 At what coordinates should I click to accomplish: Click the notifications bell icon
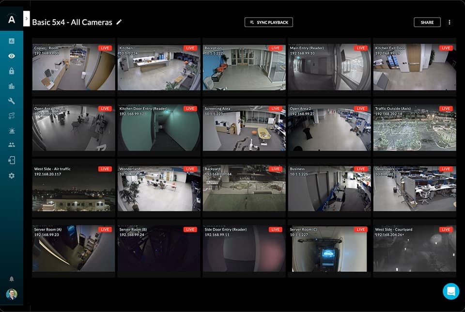coord(12,279)
